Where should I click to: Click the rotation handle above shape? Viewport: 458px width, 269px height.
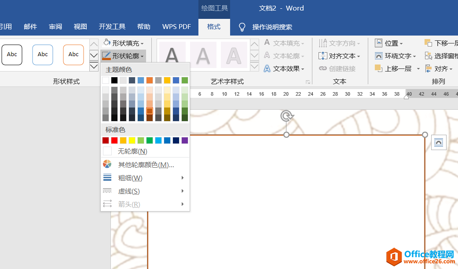click(286, 116)
